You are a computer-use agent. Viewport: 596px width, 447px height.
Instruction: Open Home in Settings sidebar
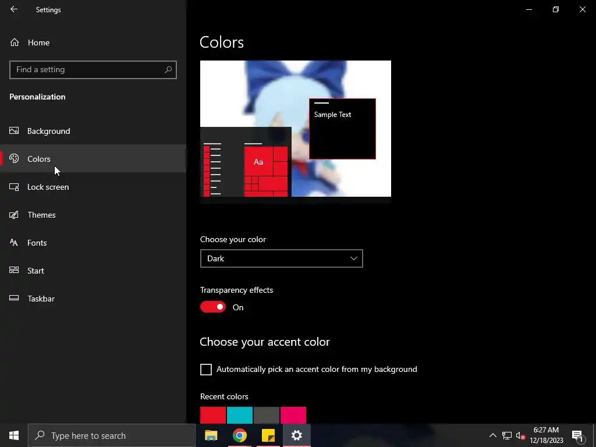coord(93,42)
